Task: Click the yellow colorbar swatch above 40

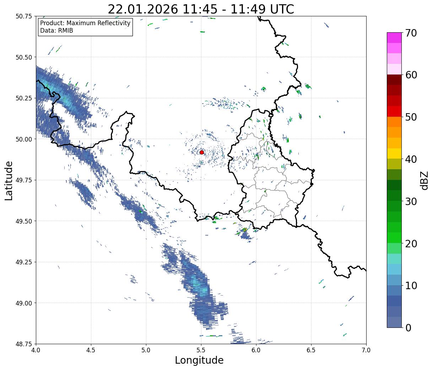Action: pos(394,153)
